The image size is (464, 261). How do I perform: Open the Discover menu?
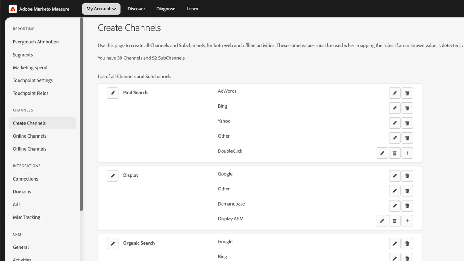(x=136, y=9)
